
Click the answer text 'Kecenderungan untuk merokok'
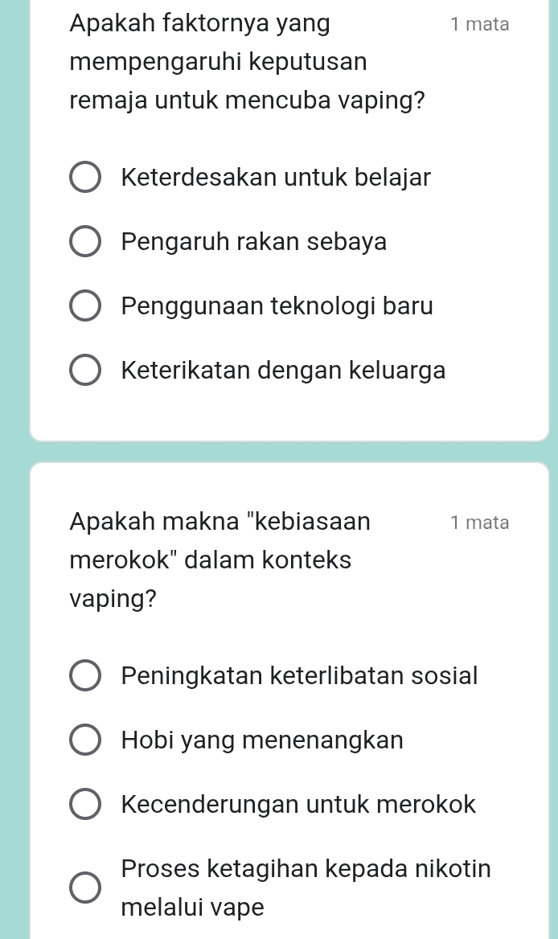[x=298, y=804]
